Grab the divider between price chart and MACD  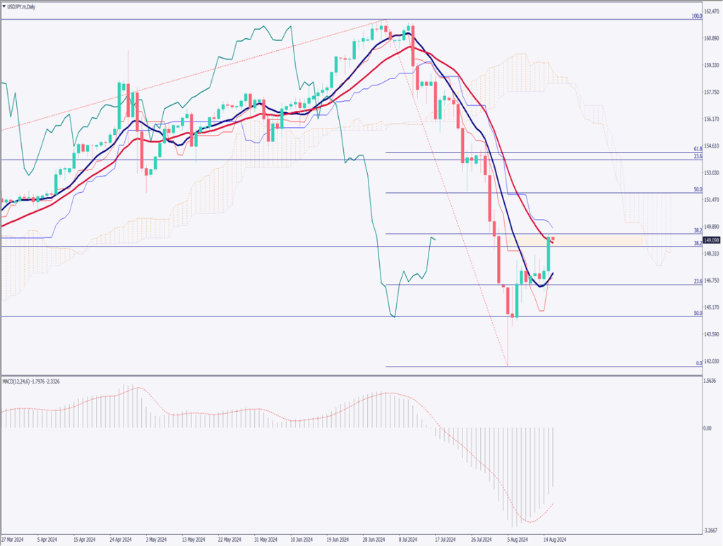(x=353, y=375)
